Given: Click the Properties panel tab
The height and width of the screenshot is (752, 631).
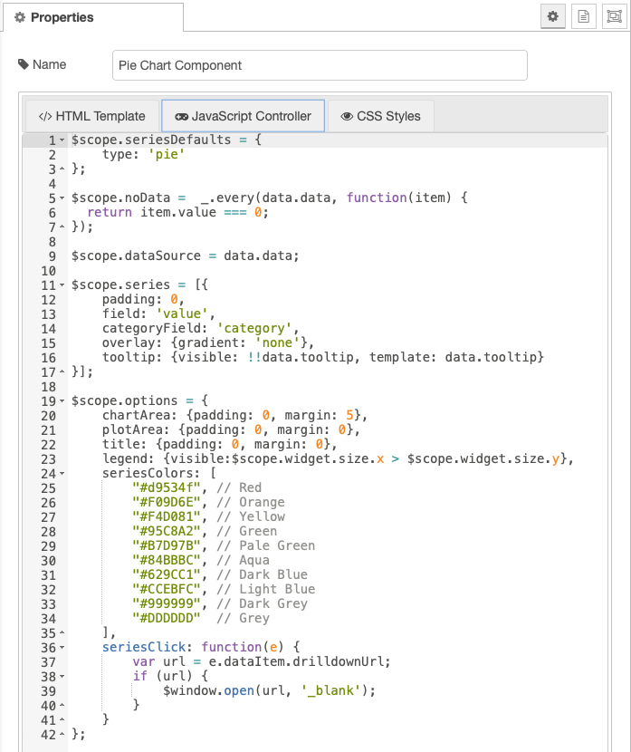Looking at the screenshot, I should click(93, 17).
